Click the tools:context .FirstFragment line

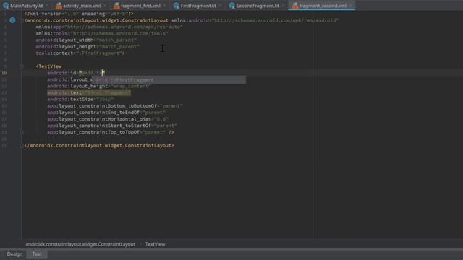pos(80,53)
